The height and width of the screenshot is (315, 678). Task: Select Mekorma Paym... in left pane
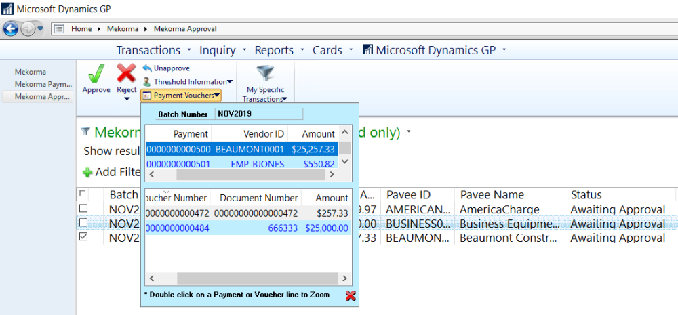(43, 84)
